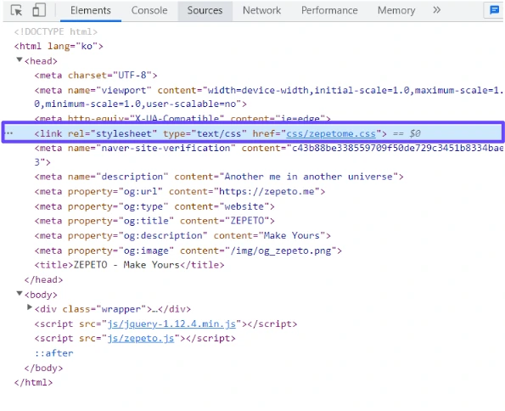The width and height of the screenshot is (505, 411).
Task: Select the og:image meta line
Action: tap(188, 251)
